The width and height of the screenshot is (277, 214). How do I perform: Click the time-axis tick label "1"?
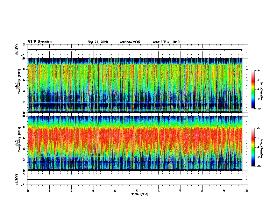(49, 191)
